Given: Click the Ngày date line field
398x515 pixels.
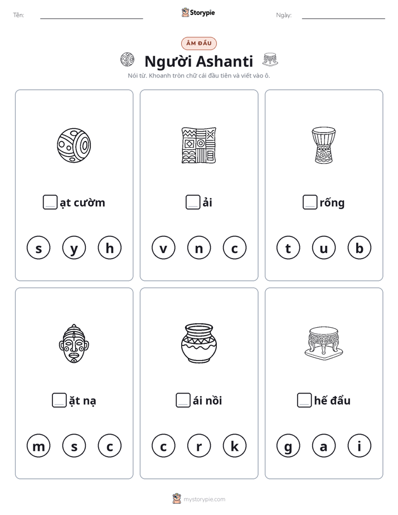Looking at the screenshot, I should pyautogui.click(x=343, y=15).
